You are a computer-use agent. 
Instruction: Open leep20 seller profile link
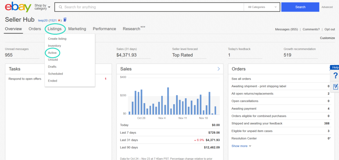(x=43, y=20)
